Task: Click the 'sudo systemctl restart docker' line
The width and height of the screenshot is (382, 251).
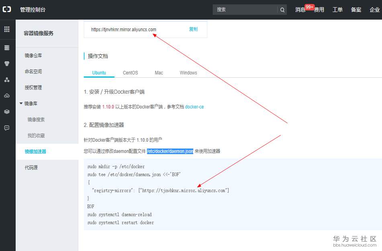Action: coord(121,223)
